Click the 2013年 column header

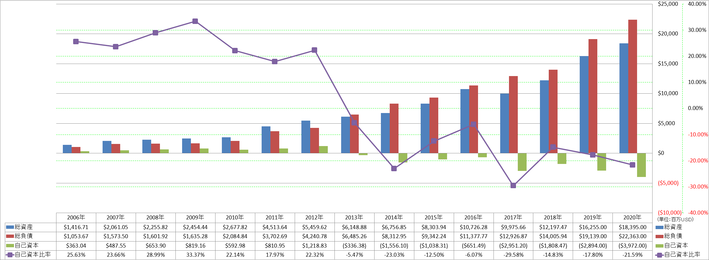(354, 218)
